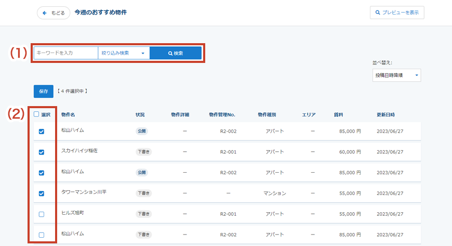The height and width of the screenshot is (246, 452).
Task: Focus the キーワードを入力 search field
Action: click(65, 53)
